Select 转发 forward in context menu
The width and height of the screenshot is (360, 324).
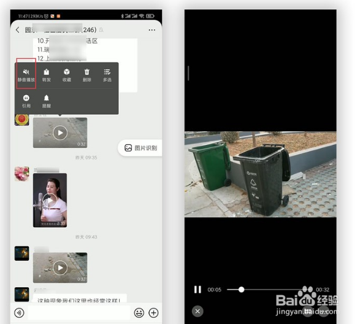(47, 75)
